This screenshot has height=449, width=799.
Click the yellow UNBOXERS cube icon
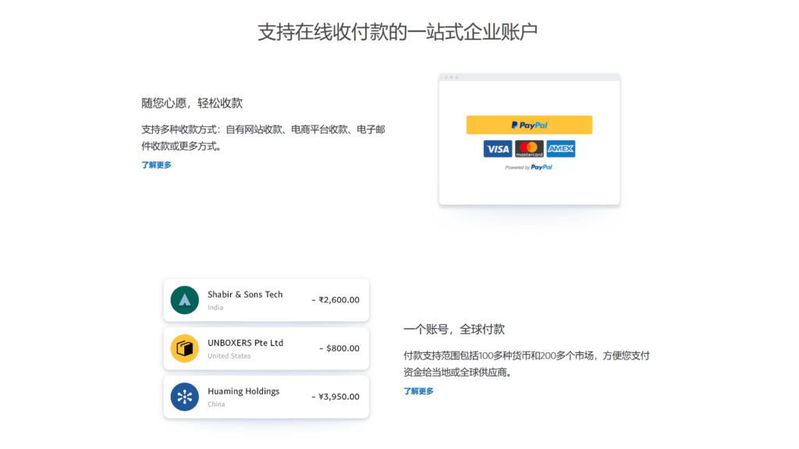[x=184, y=348]
